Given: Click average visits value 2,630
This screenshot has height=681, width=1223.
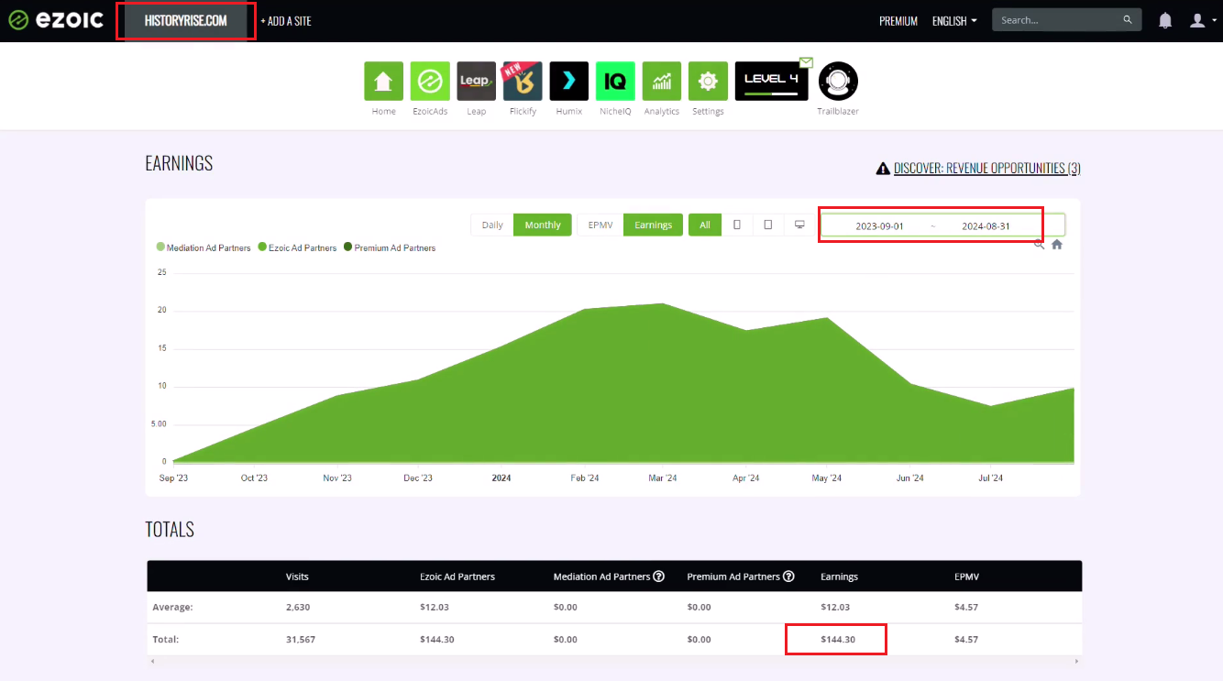Looking at the screenshot, I should [x=298, y=607].
